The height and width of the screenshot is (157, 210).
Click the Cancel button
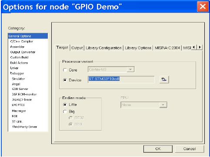tap(190, 149)
